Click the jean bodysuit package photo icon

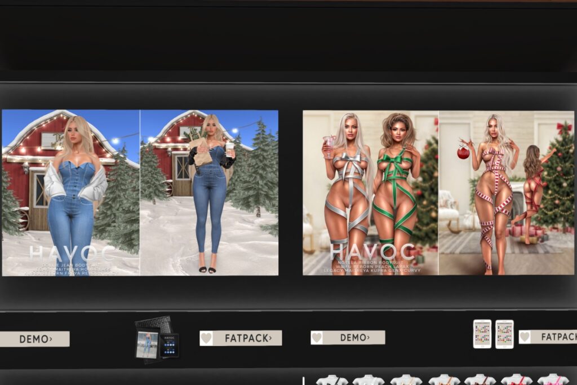(x=147, y=344)
